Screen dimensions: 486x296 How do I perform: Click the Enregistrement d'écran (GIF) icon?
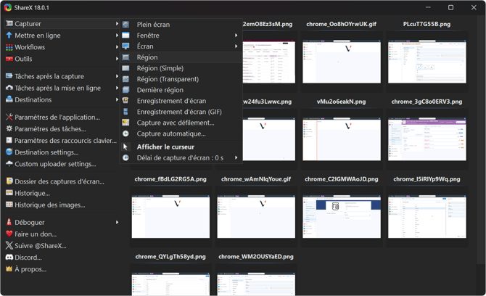pyautogui.click(x=125, y=112)
